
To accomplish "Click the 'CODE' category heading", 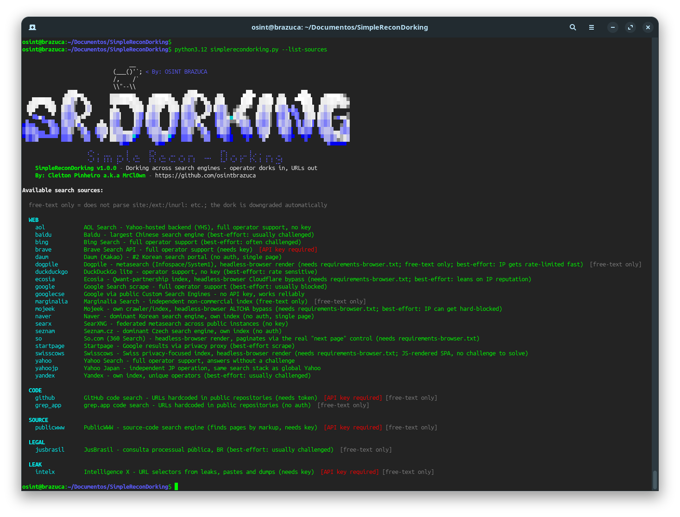I will click(35, 391).
